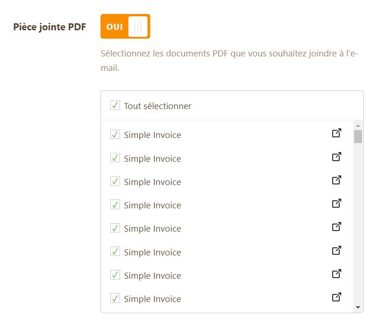Image resolution: width=375 pixels, height=323 pixels.
Task: Uncheck the fifth Simple Invoice checkbox
Action: click(115, 227)
